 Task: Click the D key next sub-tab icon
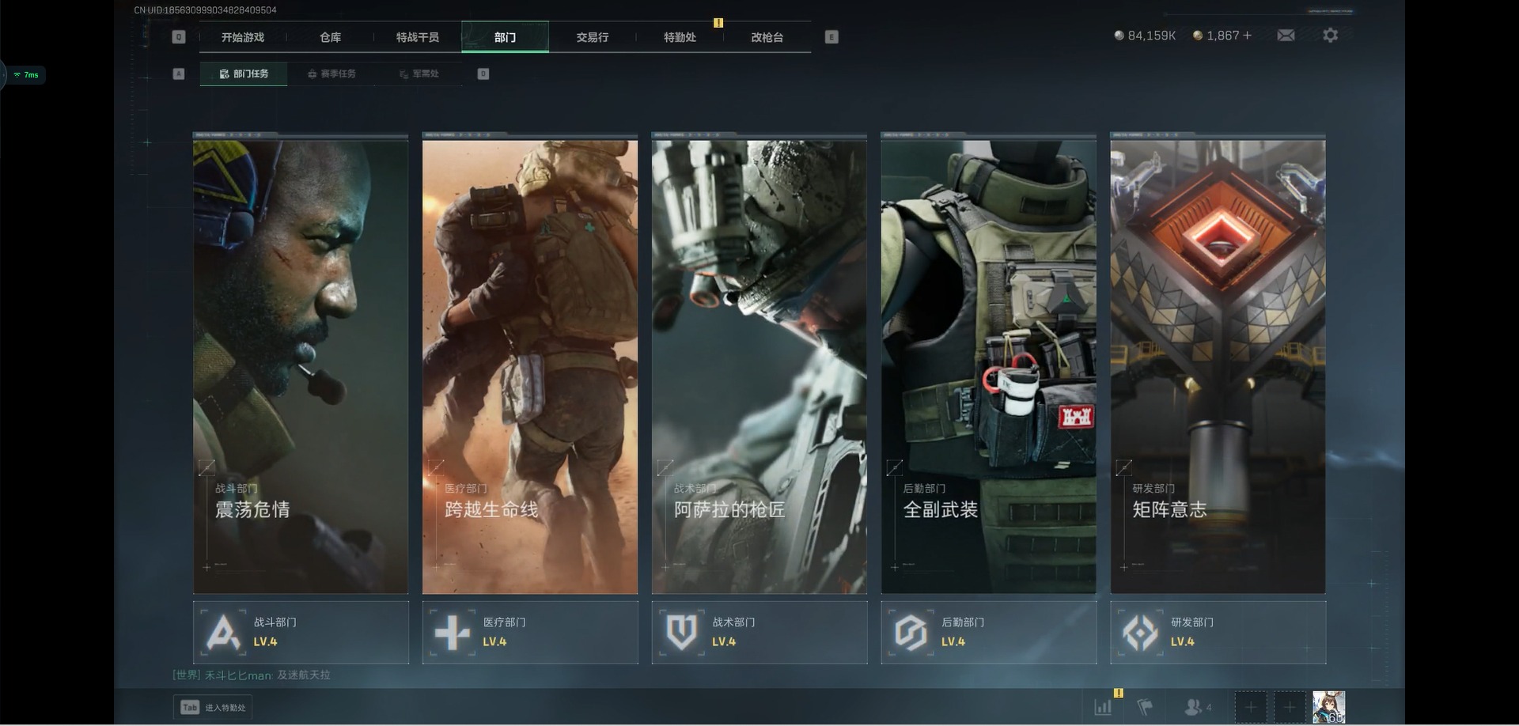click(483, 74)
